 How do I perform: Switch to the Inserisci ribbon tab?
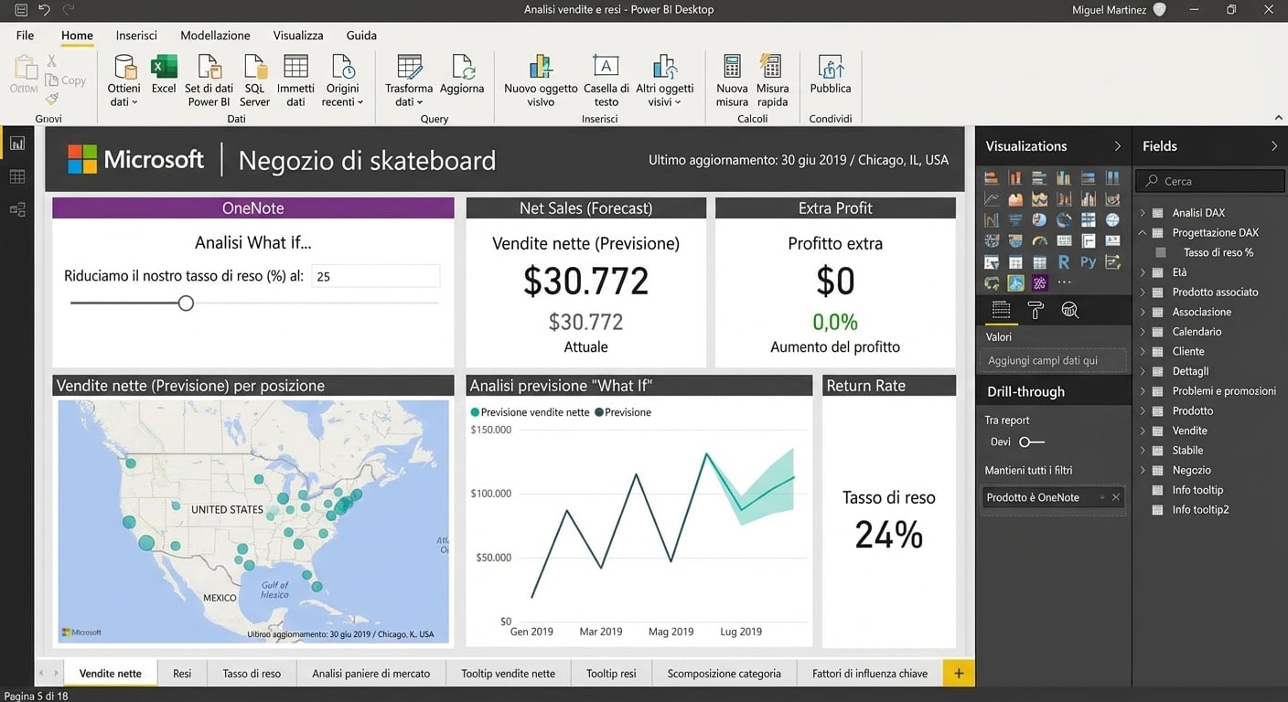click(136, 36)
